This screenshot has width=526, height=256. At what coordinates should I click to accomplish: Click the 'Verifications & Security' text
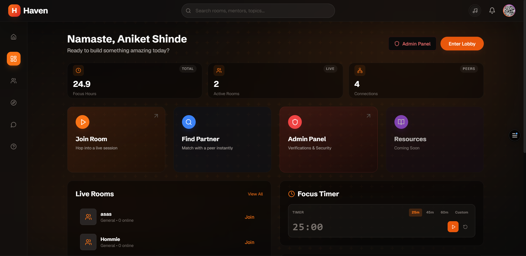[x=310, y=148]
